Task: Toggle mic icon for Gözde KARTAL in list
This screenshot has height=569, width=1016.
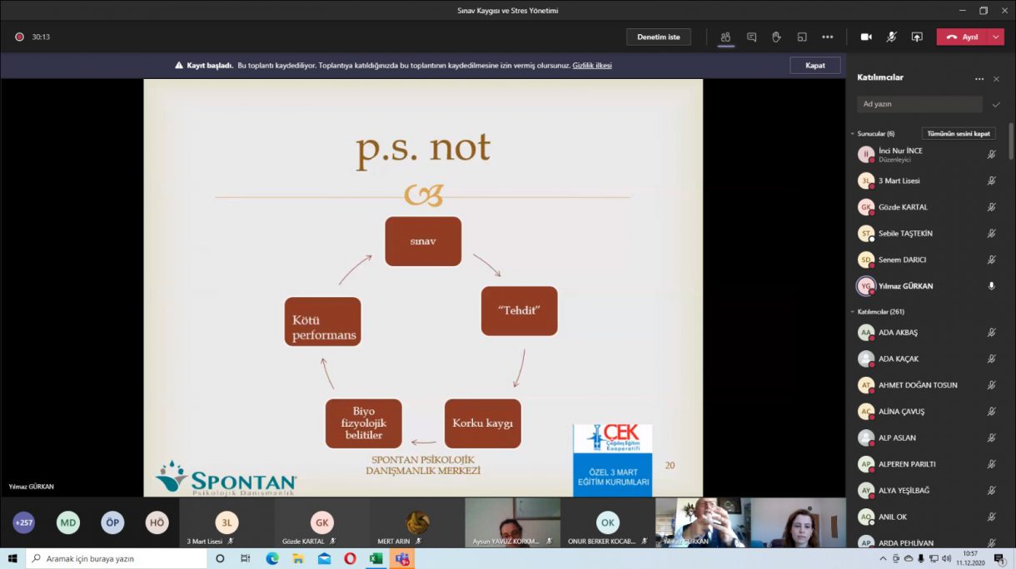Action: click(992, 207)
